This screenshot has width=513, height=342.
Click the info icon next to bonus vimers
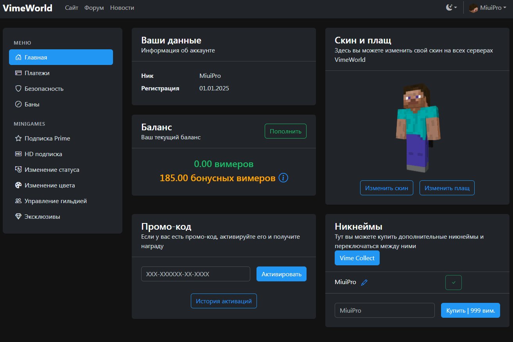pos(283,178)
